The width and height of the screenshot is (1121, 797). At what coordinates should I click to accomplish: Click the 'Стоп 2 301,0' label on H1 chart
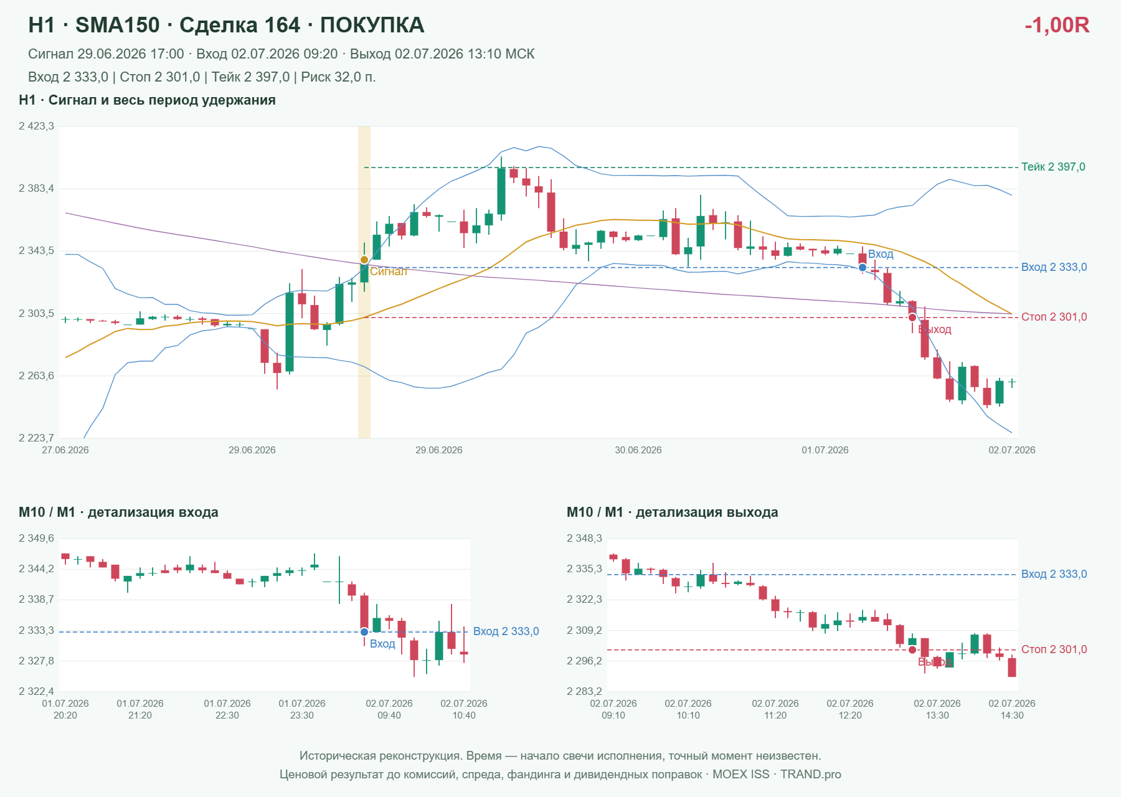tap(1054, 317)
